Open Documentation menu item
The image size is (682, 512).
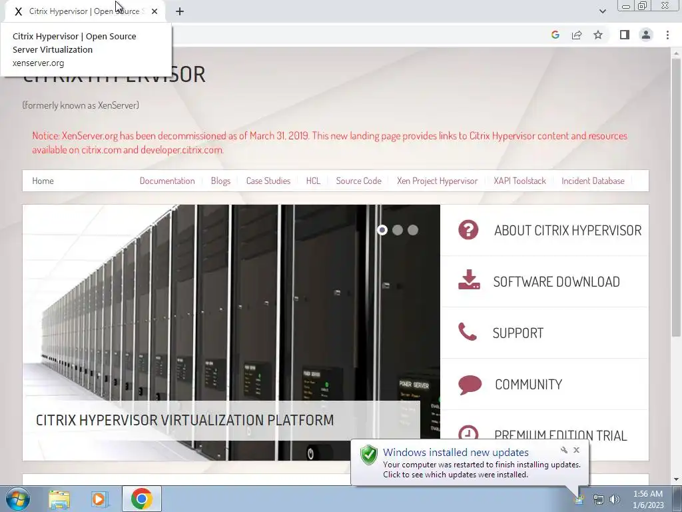click(x=167, y=181)
